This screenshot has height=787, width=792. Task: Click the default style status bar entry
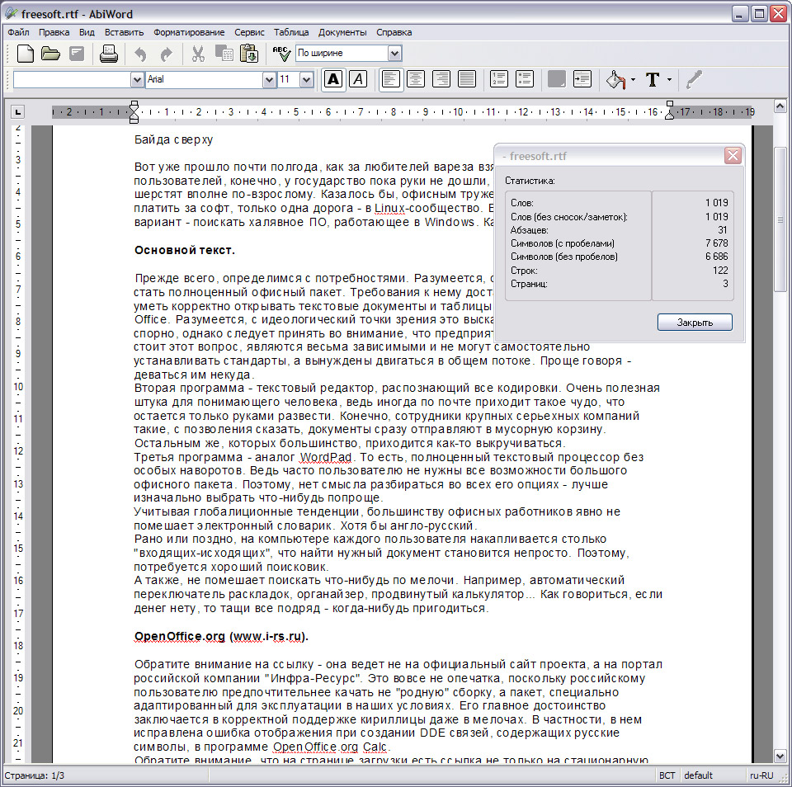[x=698, y=775]
